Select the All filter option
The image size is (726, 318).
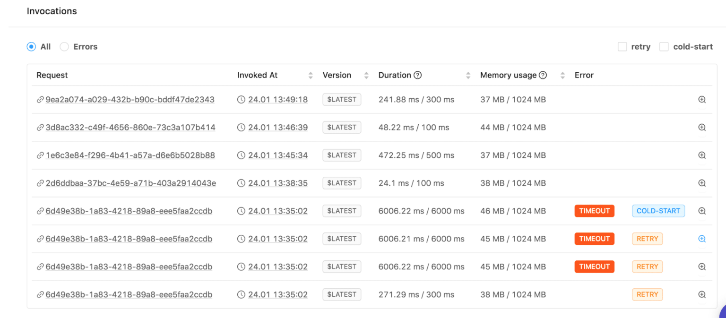click(x=31, y=46)
